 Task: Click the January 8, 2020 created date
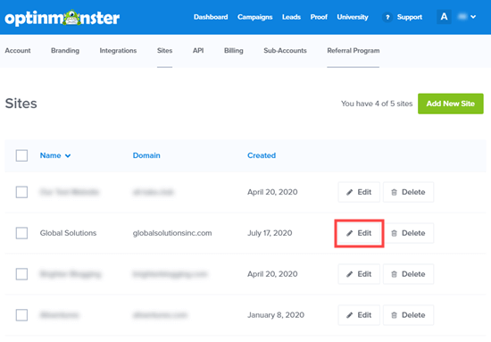pos(276,315)
